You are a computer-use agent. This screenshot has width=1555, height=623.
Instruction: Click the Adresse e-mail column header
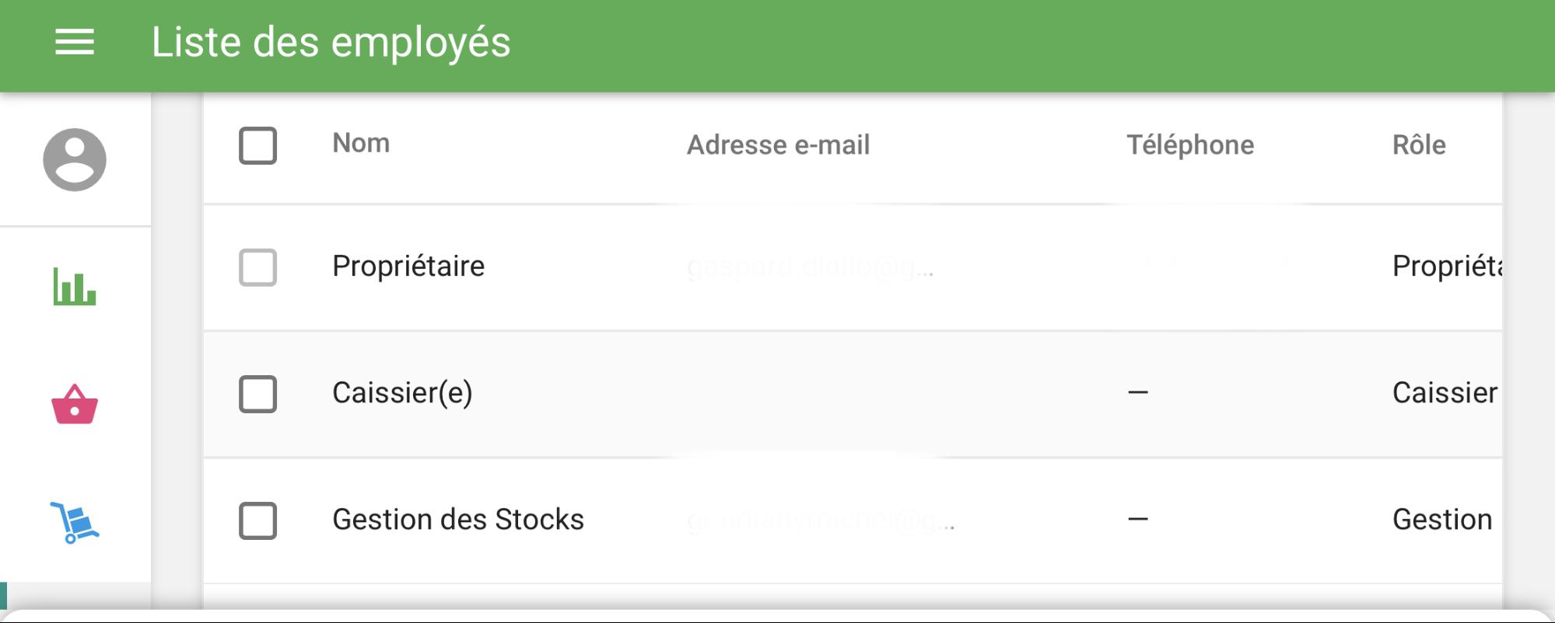[778, 145]
